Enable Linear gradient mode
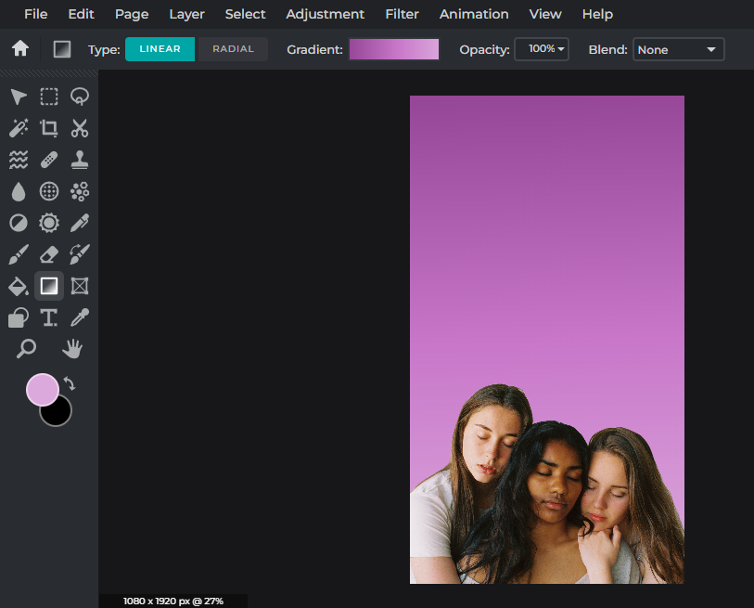 pos(160,49)
